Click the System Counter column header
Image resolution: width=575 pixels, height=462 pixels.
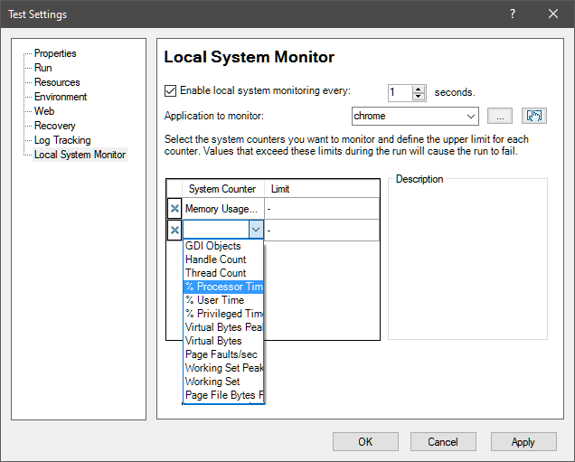point(223,189)
